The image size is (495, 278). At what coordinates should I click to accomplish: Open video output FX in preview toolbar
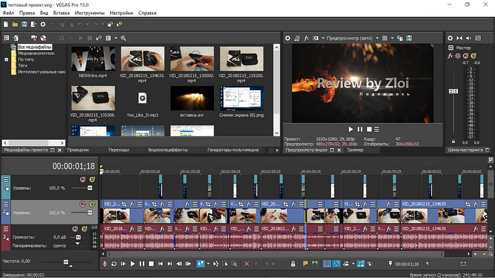[306, 38]
